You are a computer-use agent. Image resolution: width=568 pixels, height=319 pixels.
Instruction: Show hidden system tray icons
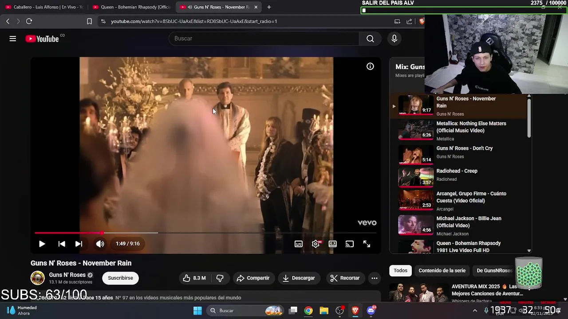click(475, 311)
